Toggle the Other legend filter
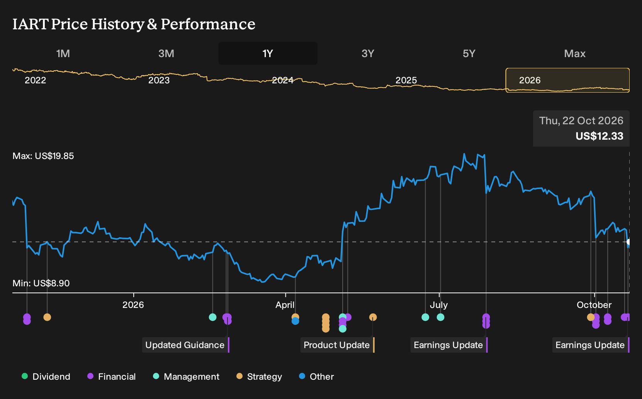 (x=316, y=377)
